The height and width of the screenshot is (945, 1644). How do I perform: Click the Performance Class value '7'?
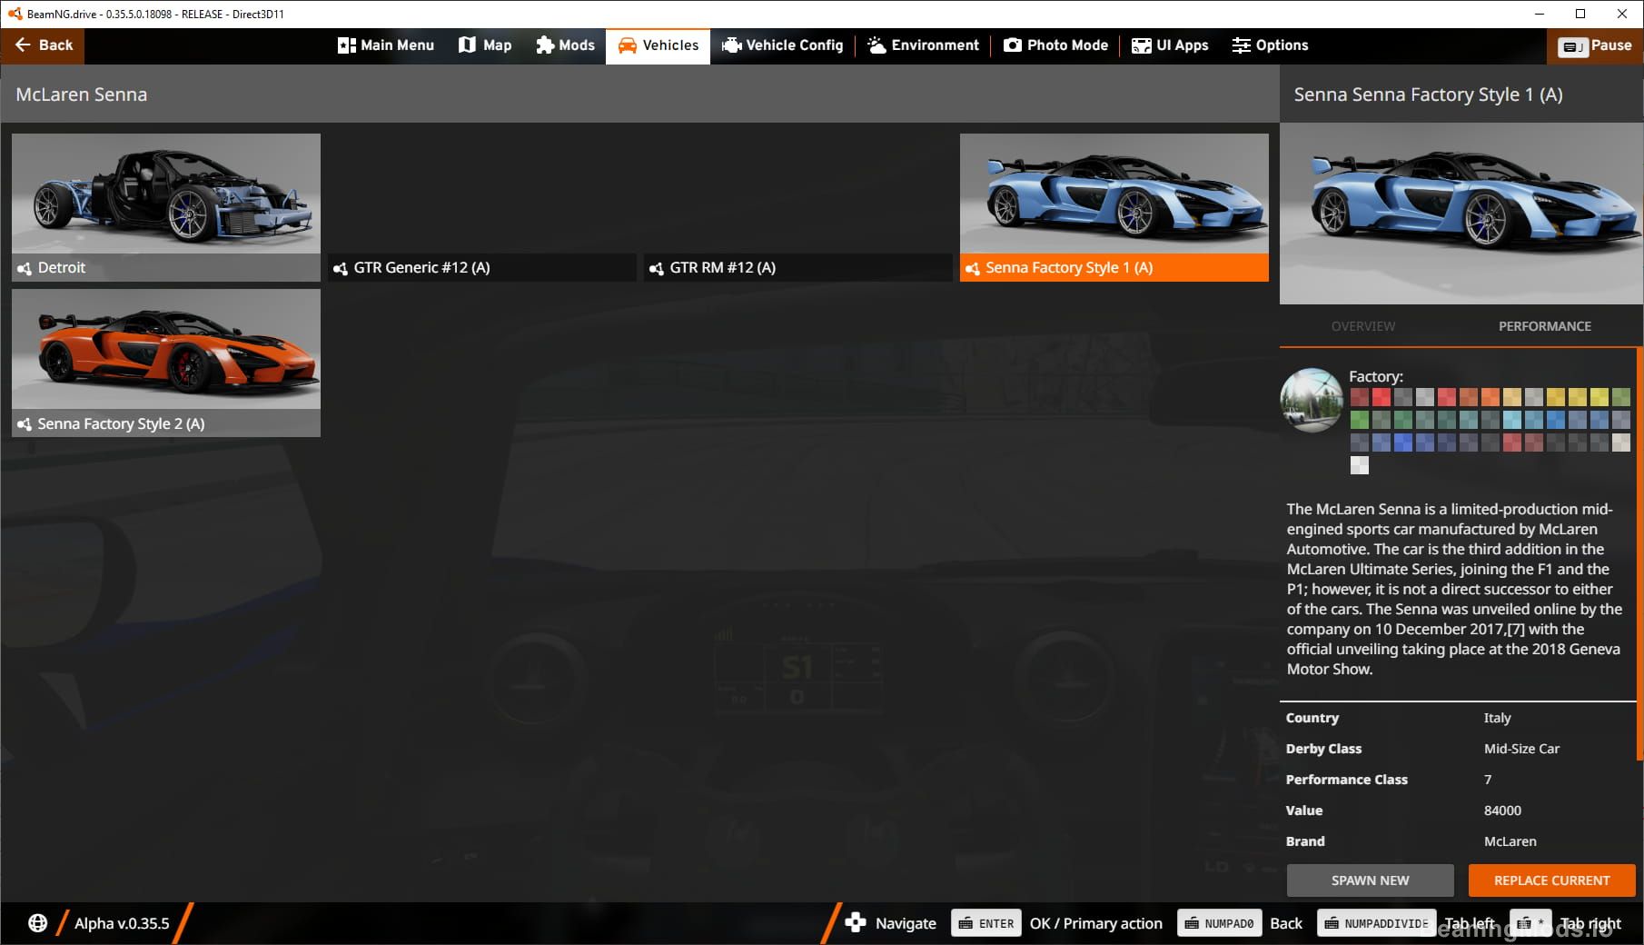1488,780
